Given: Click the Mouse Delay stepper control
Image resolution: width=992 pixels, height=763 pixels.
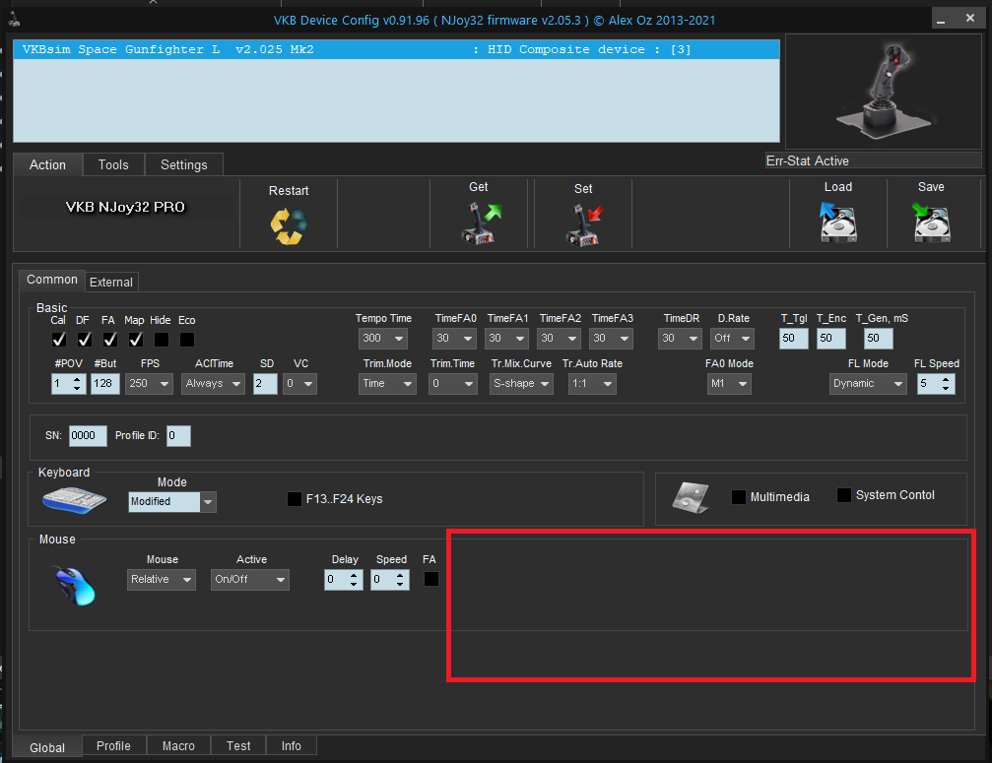Looking at the screenshot, I should [344, 580].
